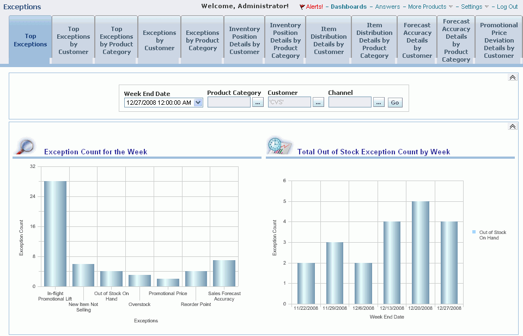Open the Answers link
Viewport: 523px width, 336px height.
coord(387,7)
